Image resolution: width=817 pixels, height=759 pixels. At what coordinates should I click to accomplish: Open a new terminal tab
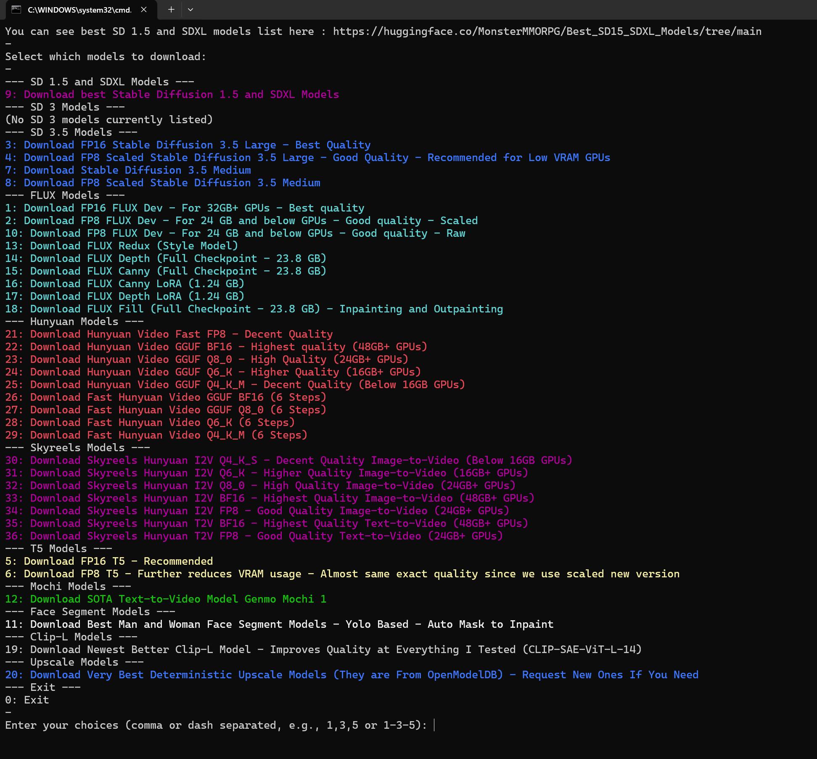[x=171, y=10]
